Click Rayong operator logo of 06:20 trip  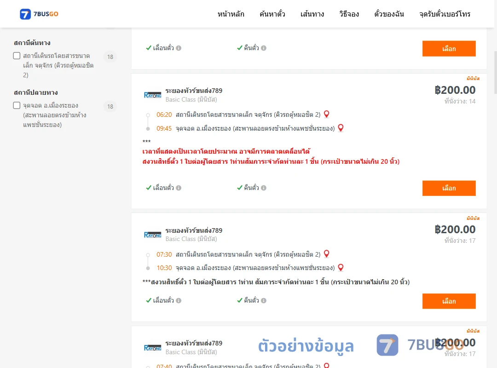152,95
